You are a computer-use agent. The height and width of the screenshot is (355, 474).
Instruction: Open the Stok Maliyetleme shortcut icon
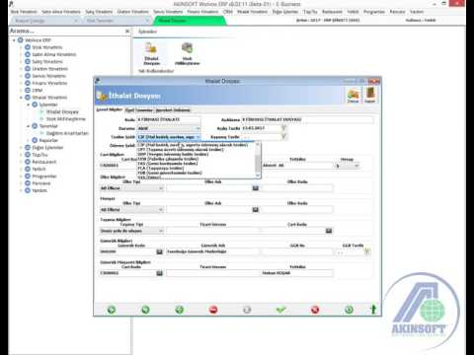pyautogui.click(x=187, y=53)
